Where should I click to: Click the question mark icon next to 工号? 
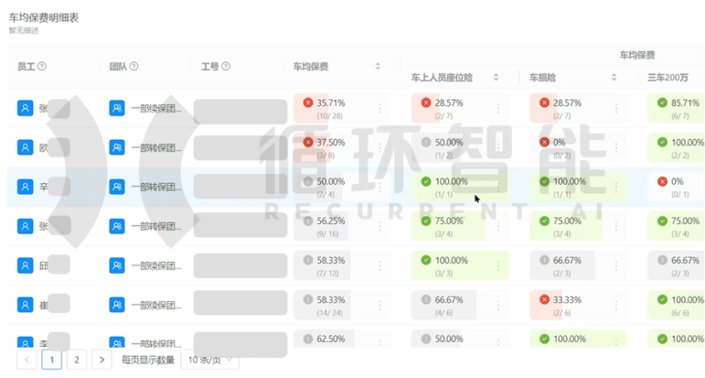point(226,66)
